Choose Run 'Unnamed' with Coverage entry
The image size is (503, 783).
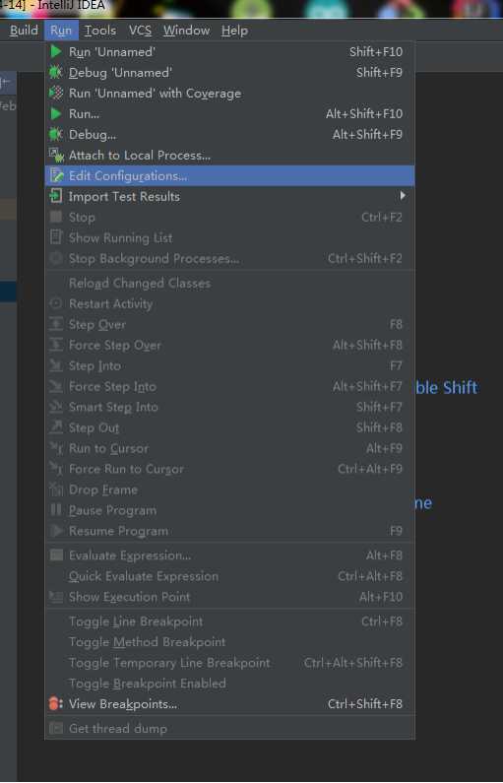(x=229, y=94)
